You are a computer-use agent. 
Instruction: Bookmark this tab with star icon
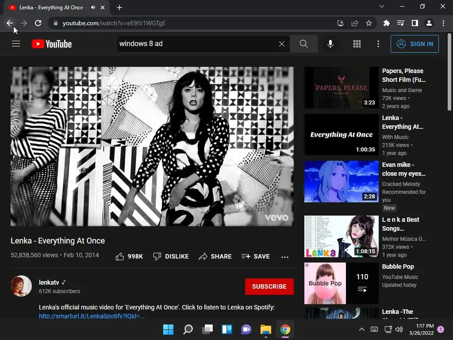coord(369,23)
